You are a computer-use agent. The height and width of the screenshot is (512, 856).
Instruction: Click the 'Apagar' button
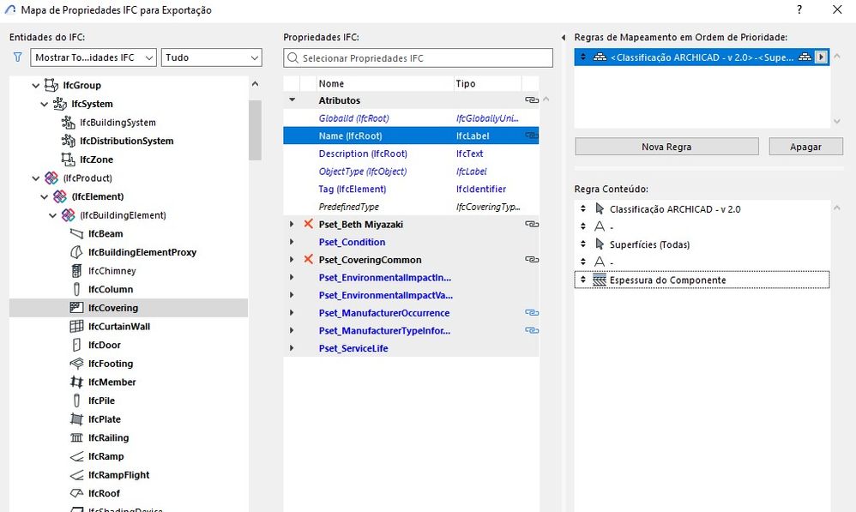tap(805, 147)
